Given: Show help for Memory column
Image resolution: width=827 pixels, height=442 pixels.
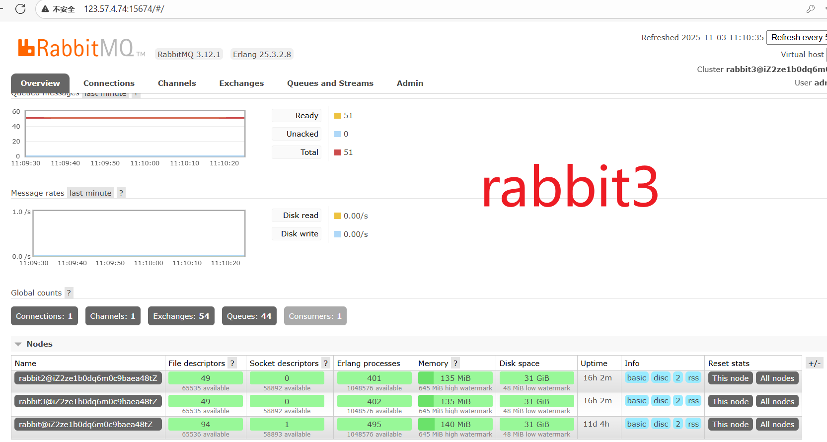Looking at the screenshot, I should [455, 363].
